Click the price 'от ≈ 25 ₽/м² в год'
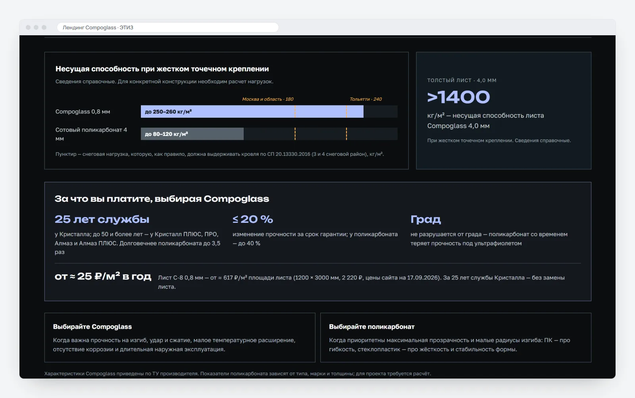 tap(103, 276)
